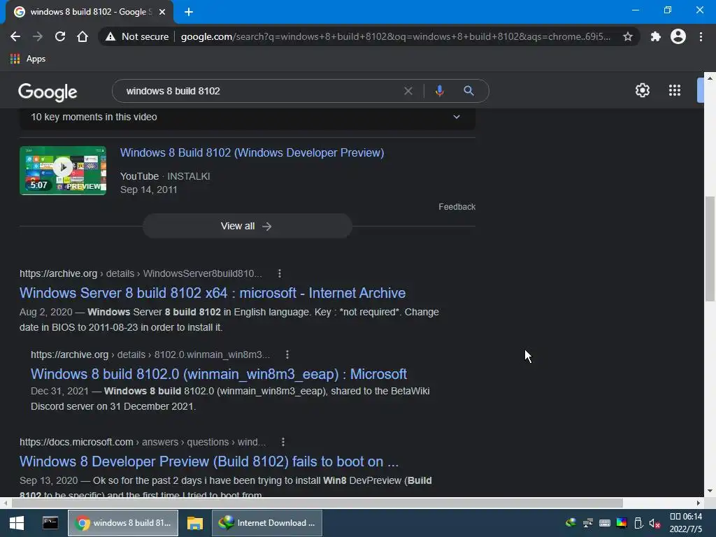Image resolution: width=716 pixels, height=537 pixels.
Task: Click the windows 8 build 8102 tab
Action: (89, 12)
